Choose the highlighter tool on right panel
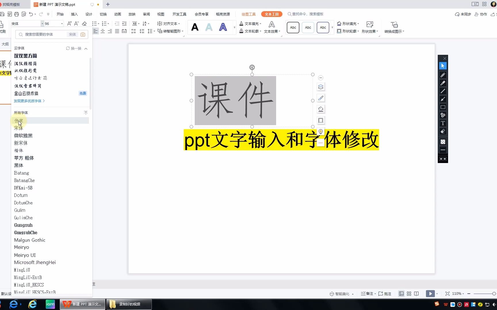Screen dimensions: 497x310 (x=443, y=83)
